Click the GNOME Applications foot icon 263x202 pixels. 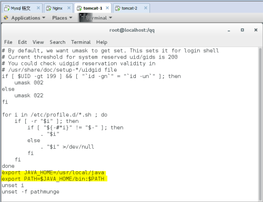coord(6,17)
